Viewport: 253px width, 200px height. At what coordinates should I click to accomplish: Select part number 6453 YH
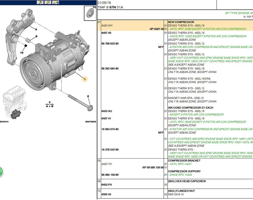(107, 164)
